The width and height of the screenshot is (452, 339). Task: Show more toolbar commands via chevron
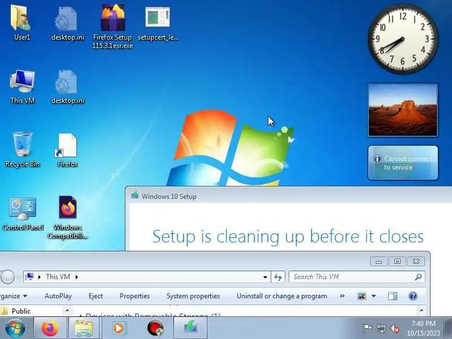tap(342, 295)
